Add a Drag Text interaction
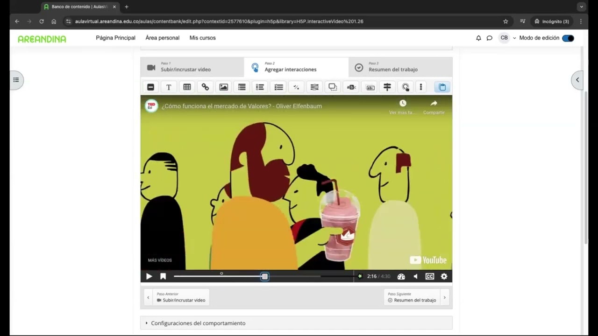 coord(370,87)
